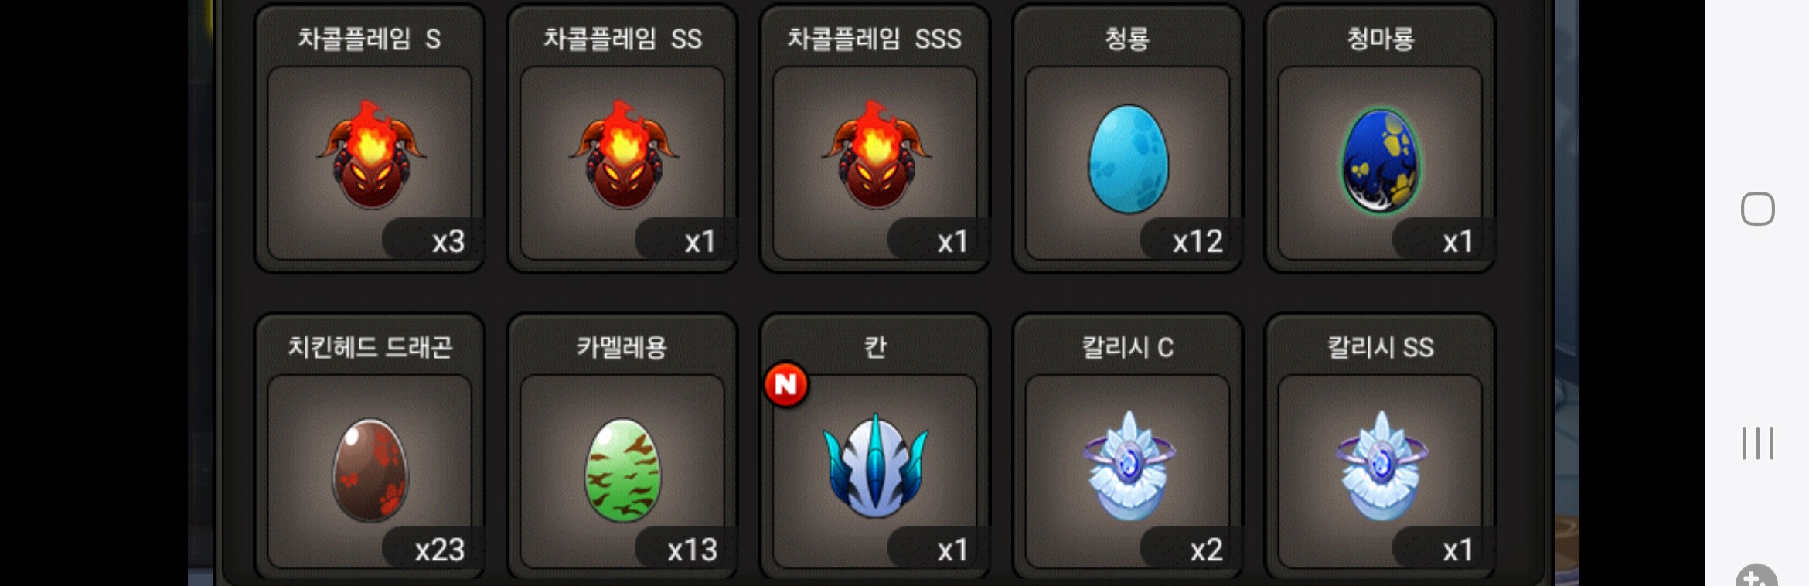
Task: Tap the dark blue 청마룡 egg
Action: (x=1381, y=161)
